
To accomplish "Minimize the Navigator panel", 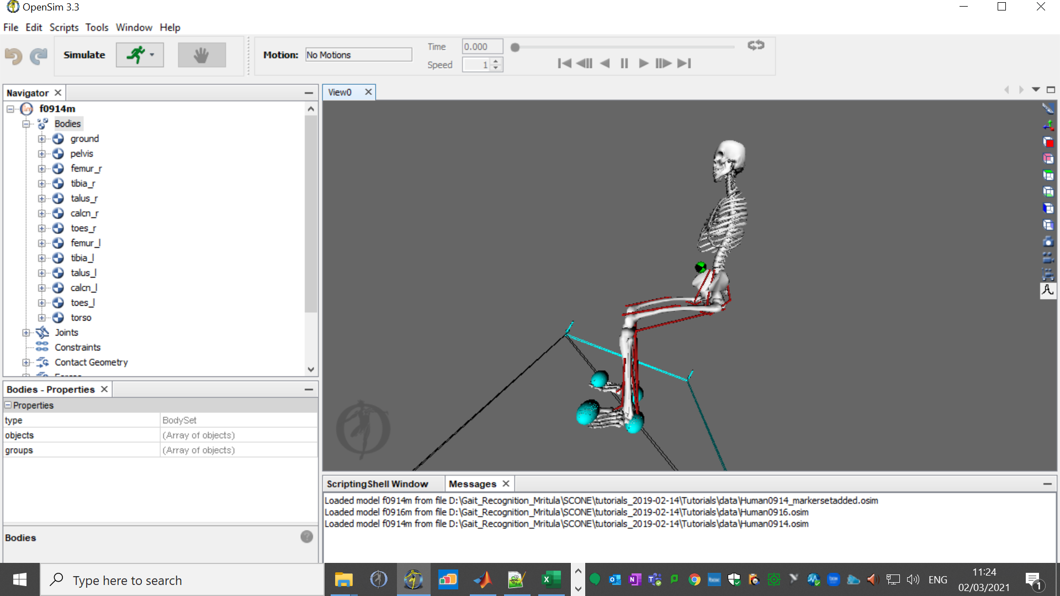I will tap(309, 93).
